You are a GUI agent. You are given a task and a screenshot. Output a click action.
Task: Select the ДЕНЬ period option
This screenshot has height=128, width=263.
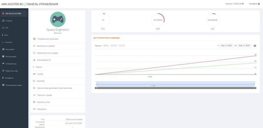(106, 46)
